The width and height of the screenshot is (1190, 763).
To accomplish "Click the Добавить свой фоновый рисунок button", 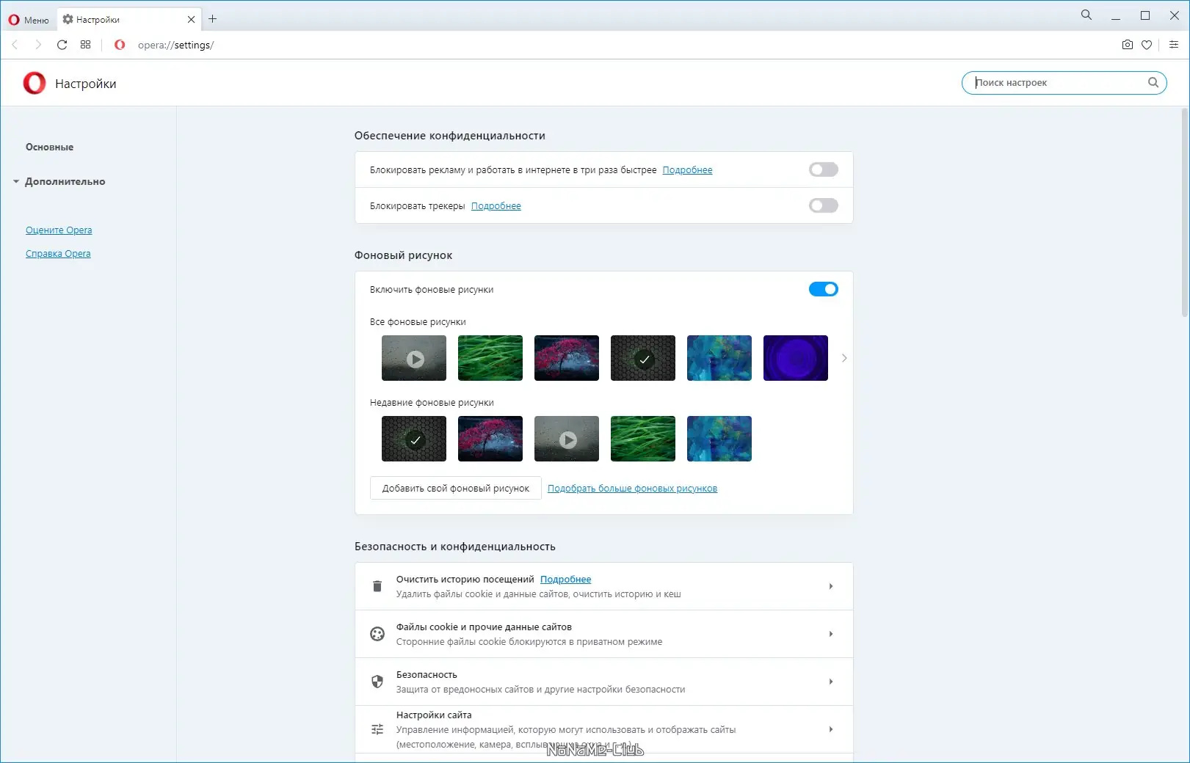I will (x=455, y=488).
